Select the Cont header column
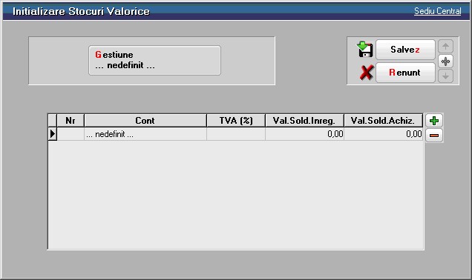This screenshot has width=472, height=280. [x=145, y=121]
